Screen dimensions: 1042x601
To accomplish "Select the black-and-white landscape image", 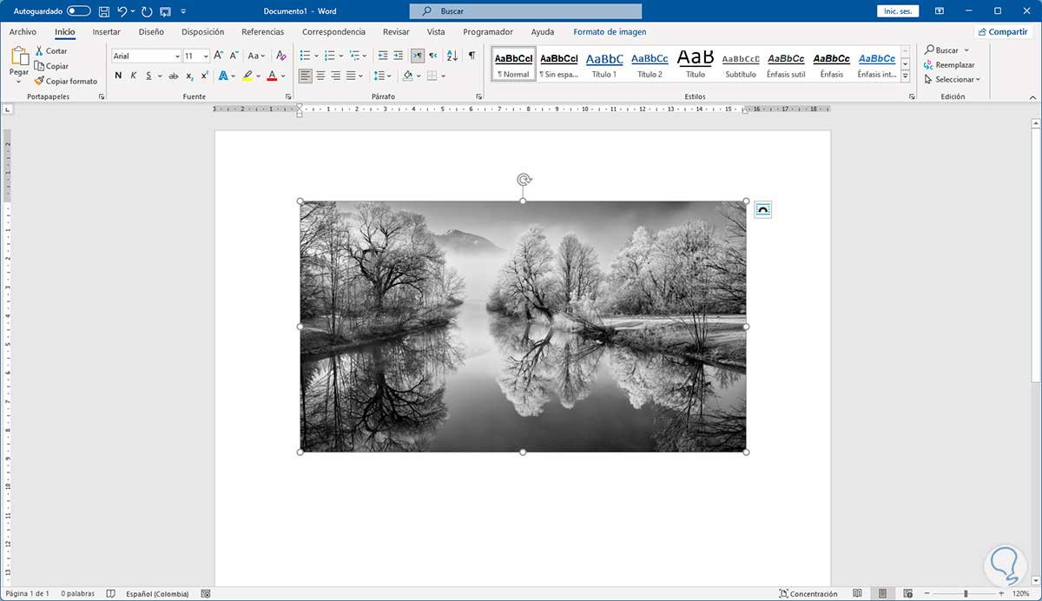I will [x=523, y=327].
